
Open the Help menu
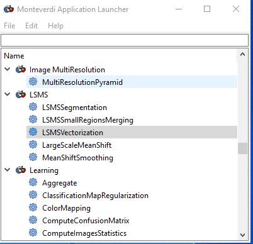click(x=55, y=26)
